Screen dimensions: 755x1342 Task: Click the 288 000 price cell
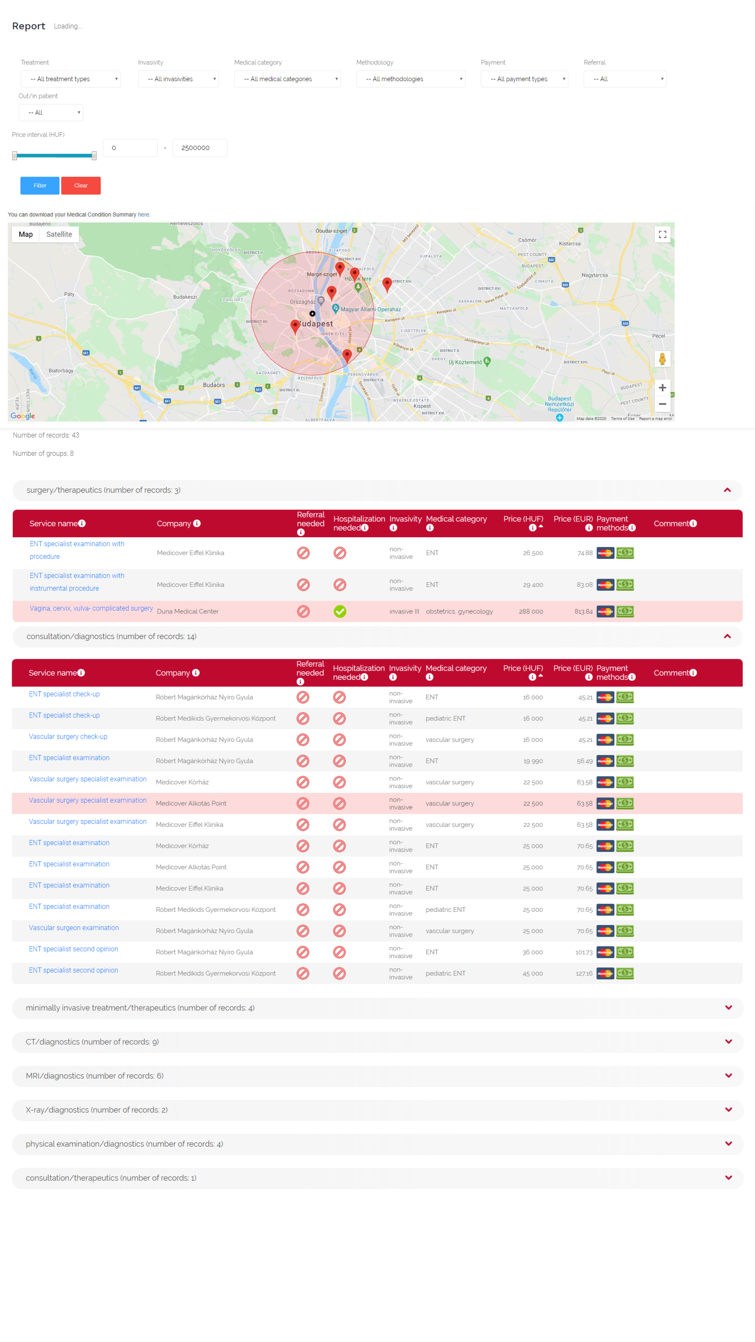coord(531,612)
